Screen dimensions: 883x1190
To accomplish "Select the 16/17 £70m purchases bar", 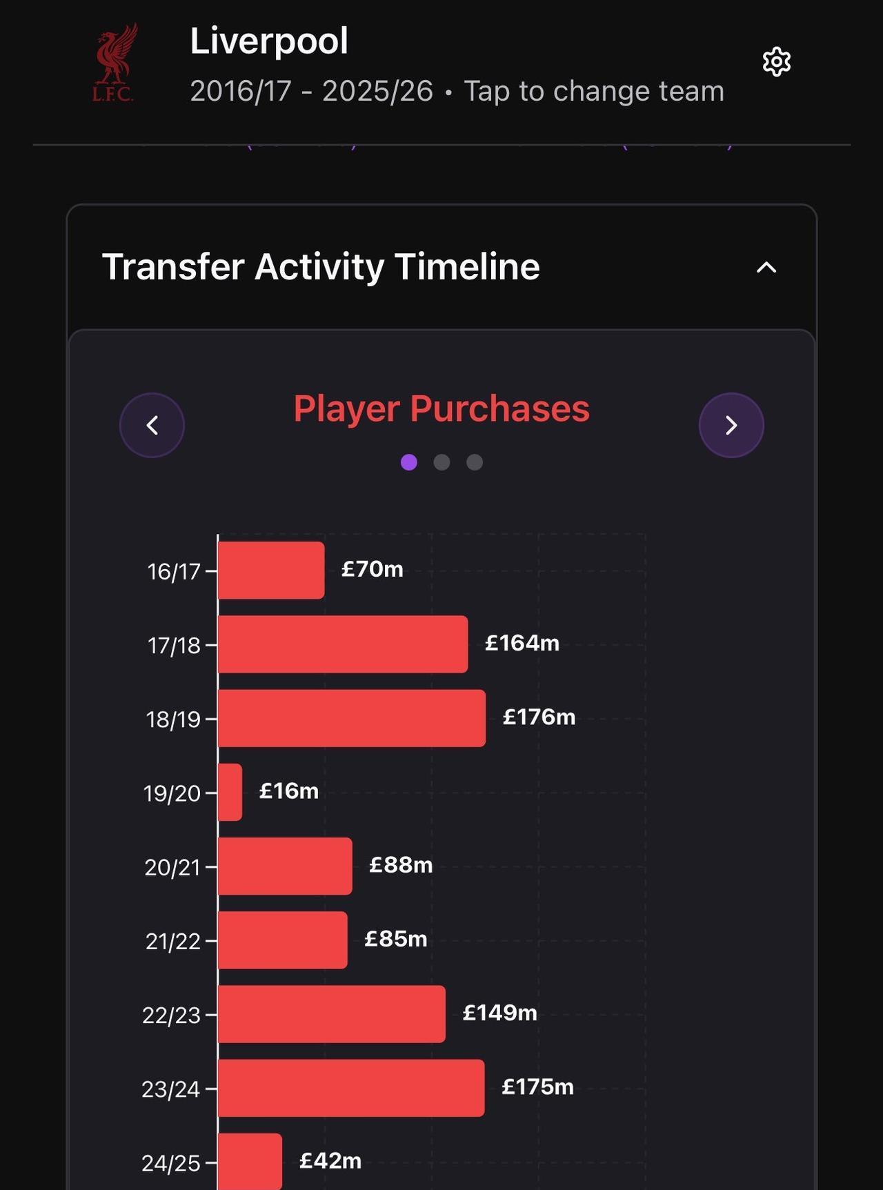I will tap(271, 571).
